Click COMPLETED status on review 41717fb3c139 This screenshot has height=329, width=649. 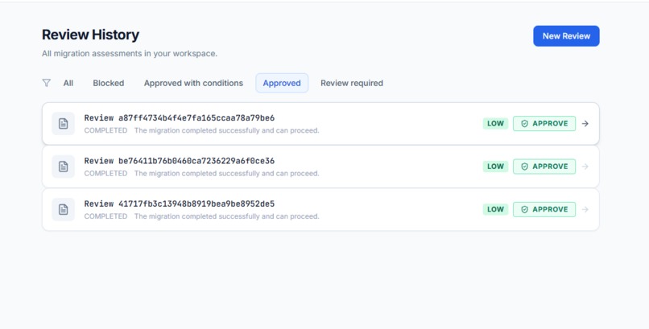pyautogui.click(x=105, y=216)
